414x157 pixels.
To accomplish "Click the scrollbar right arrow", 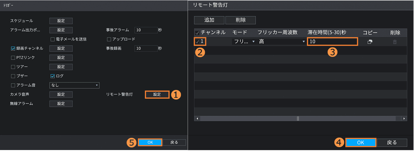I will (404, 118).
